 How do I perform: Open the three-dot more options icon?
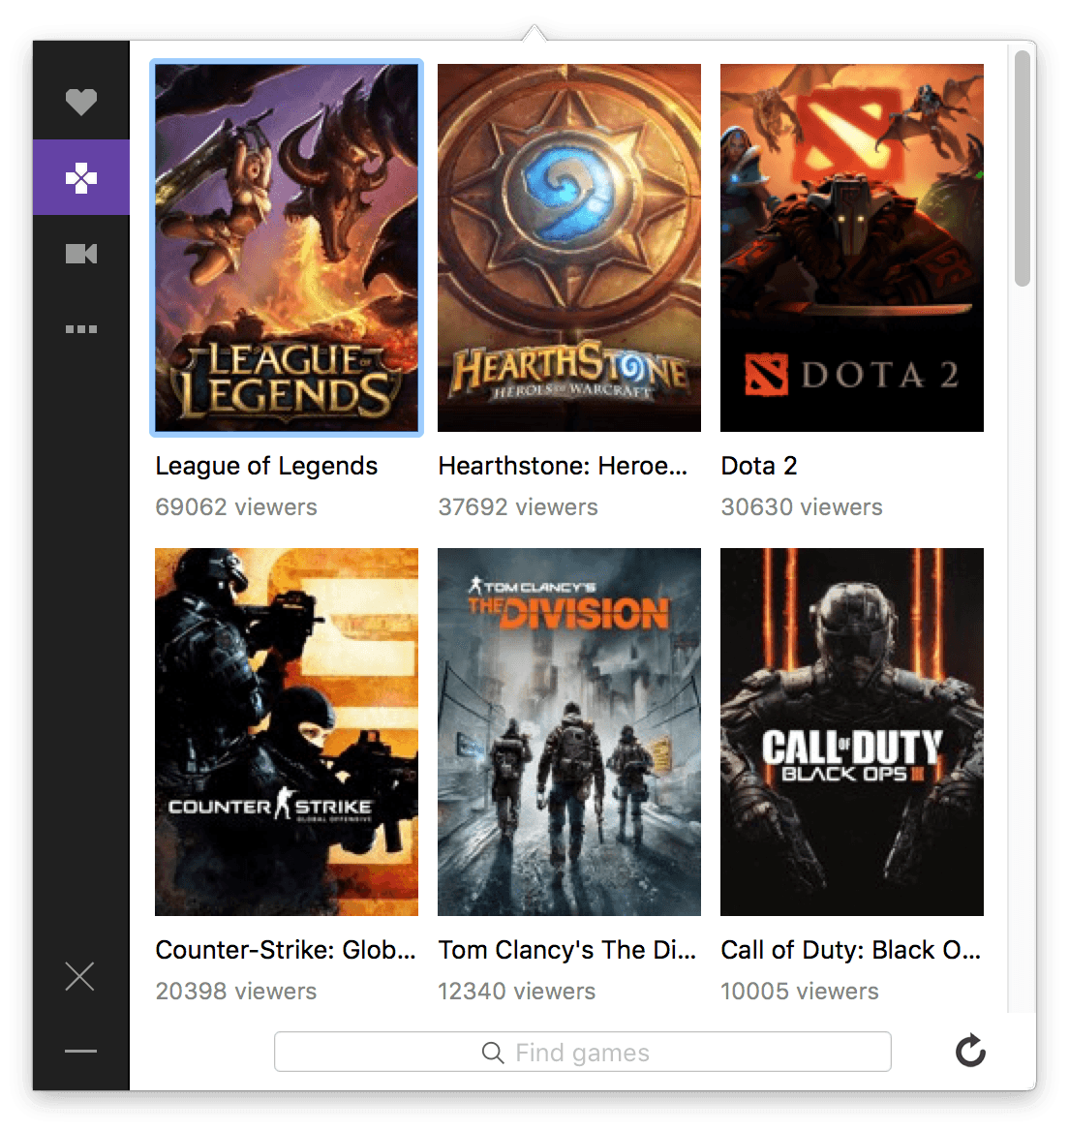[x=80, y=329]
